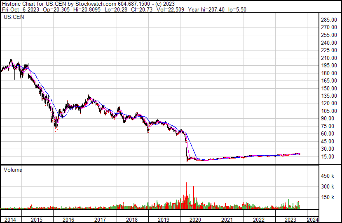Click the 2022 year axis label

tap(258, 220)
